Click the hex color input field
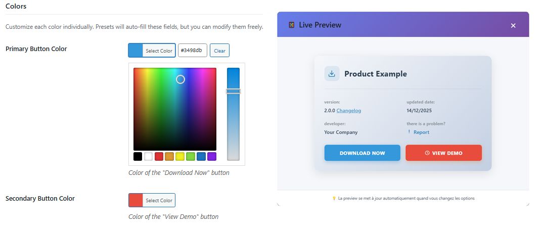 (x=192, y=51)
